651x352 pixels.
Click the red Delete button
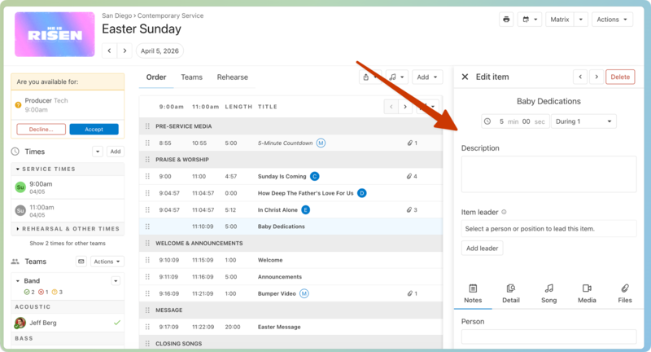tap(620, 77)
